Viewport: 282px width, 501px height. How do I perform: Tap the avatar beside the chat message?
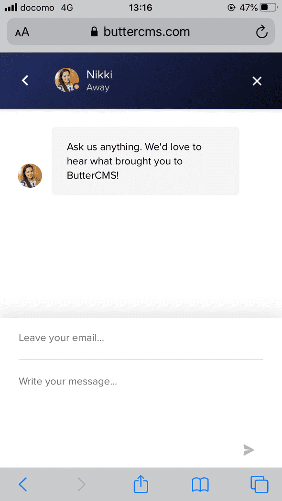point(30,176)
